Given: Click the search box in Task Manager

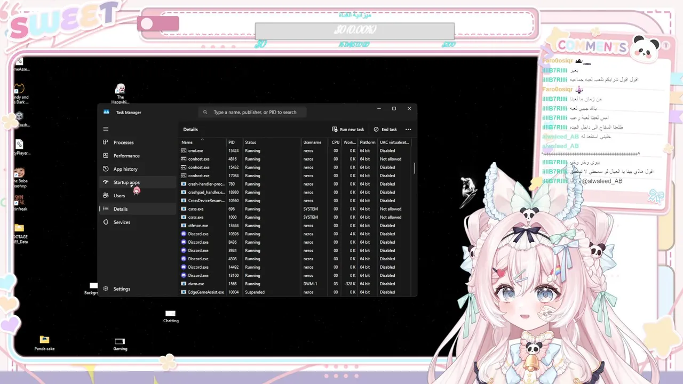Looking at the screenshot, I should [253, 112].
